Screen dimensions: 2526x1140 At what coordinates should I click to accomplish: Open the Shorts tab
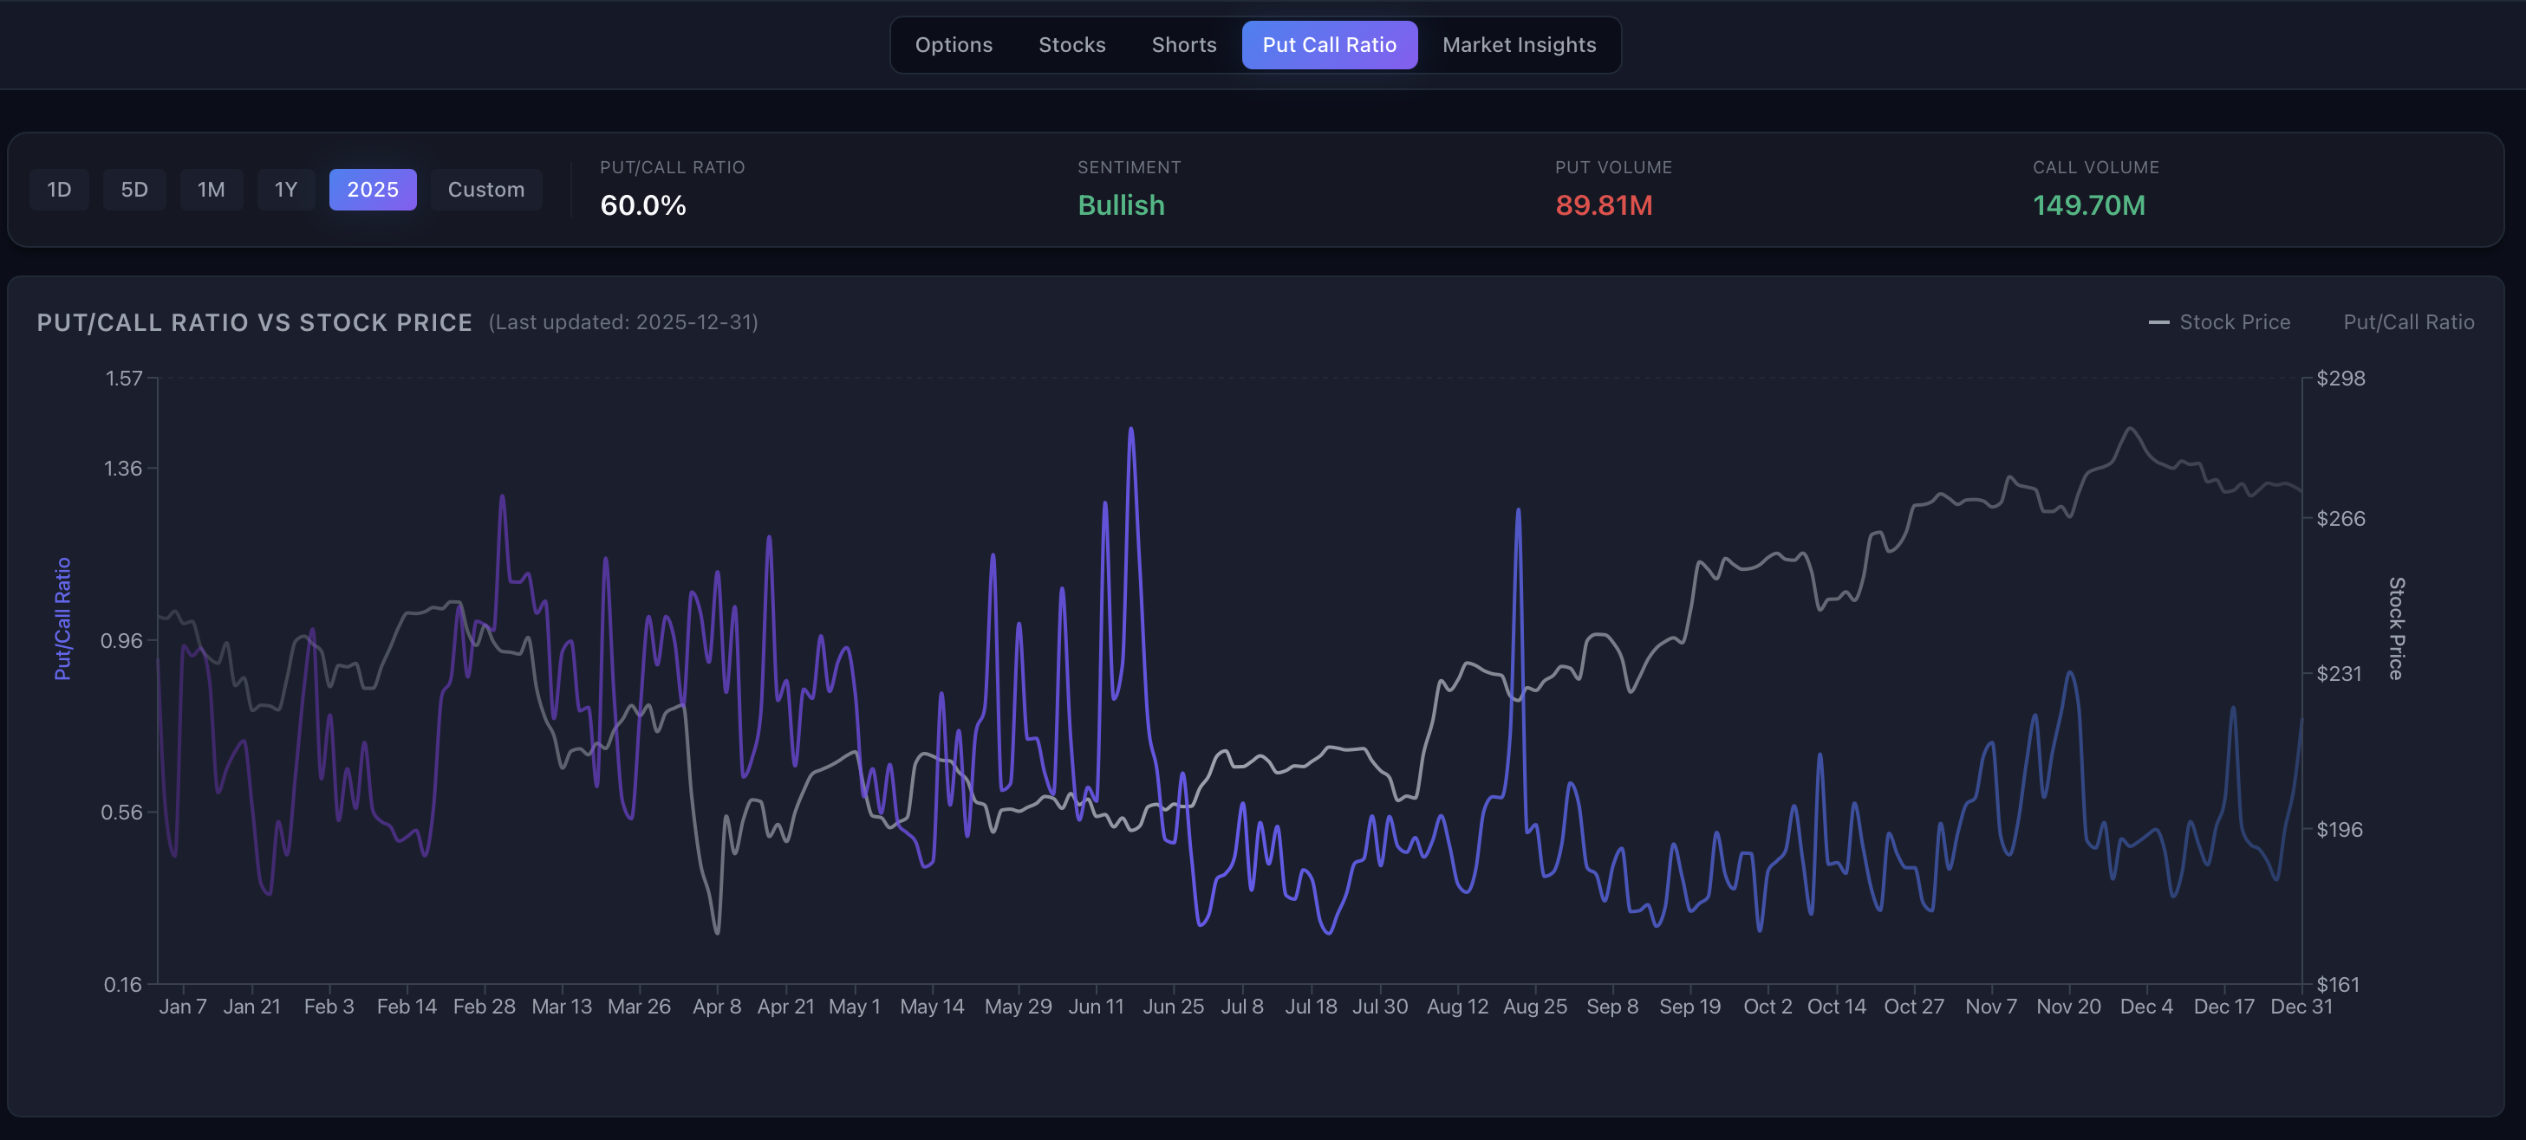[1183, 45]
